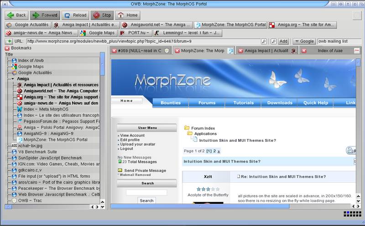Open Downloads section on MorphZone
The height and width of the screenshot is (226, 365).
pos(280,103)
